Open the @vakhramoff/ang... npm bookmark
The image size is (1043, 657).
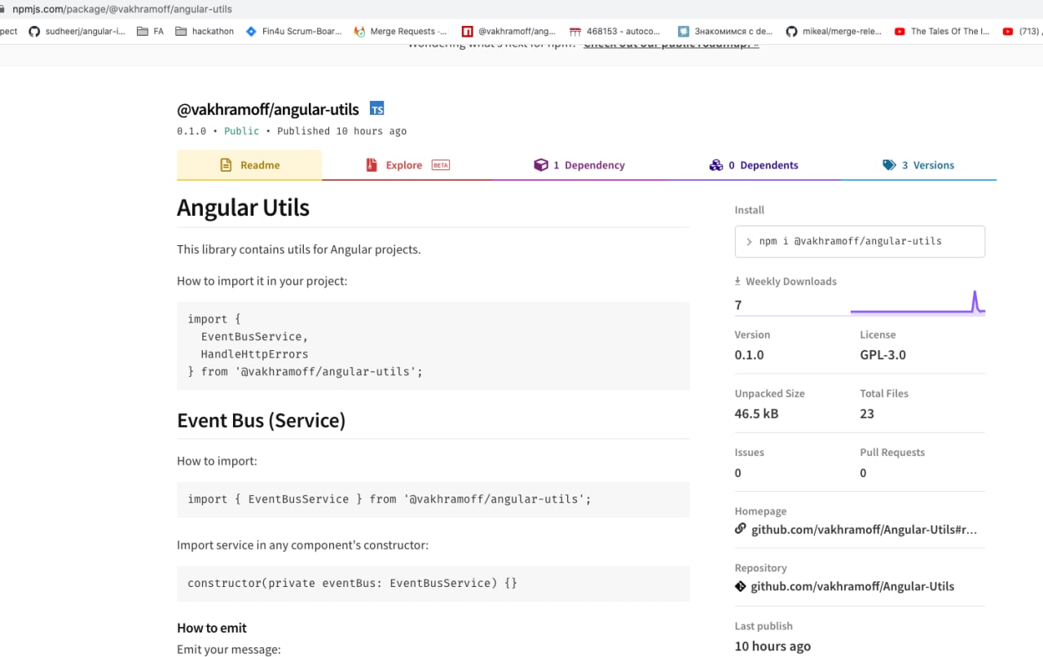click(x=509, y=31)
